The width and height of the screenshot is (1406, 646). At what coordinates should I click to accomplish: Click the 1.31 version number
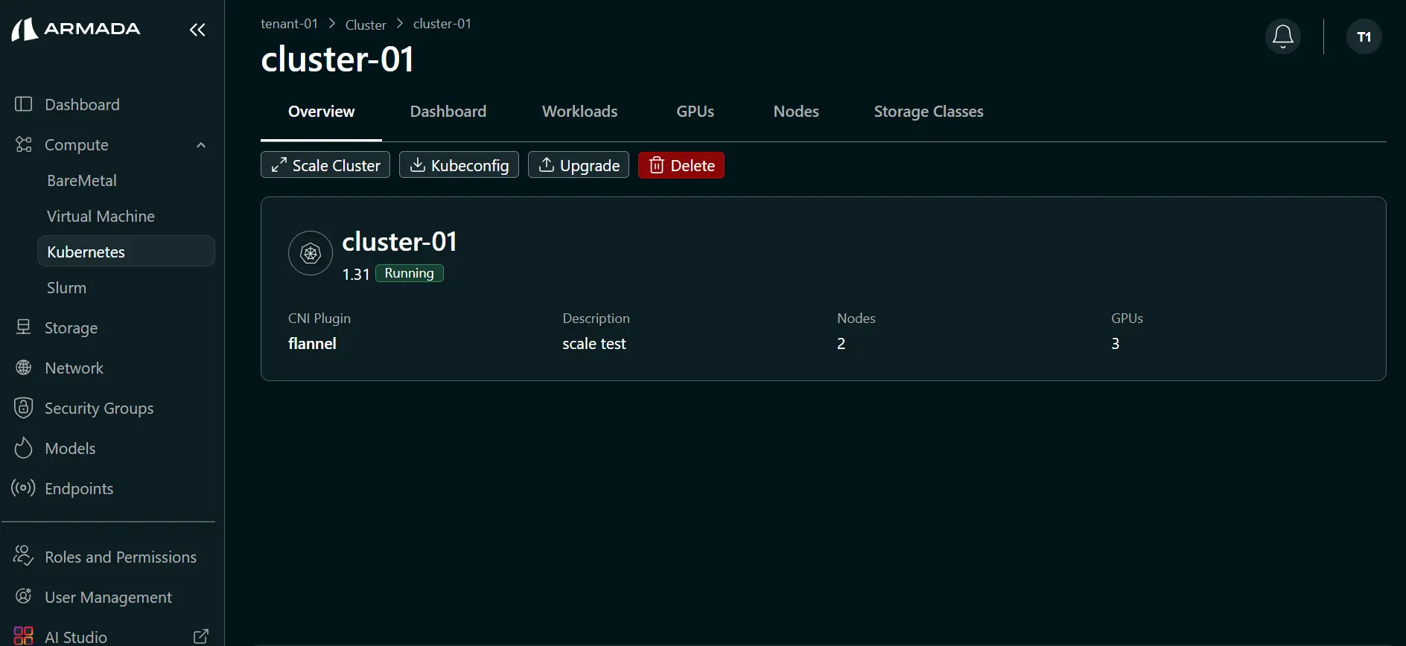pos(356,274)
